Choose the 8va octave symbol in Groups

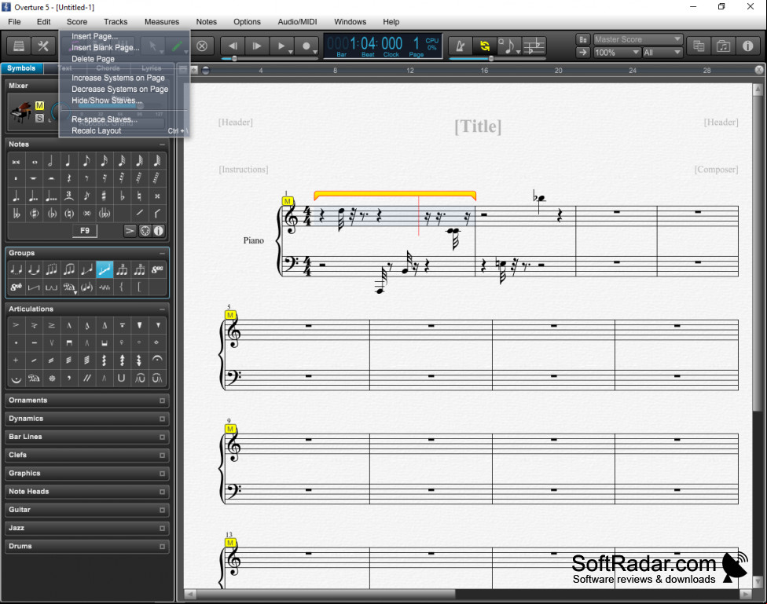pyautogui.click(x=157, y=269)
